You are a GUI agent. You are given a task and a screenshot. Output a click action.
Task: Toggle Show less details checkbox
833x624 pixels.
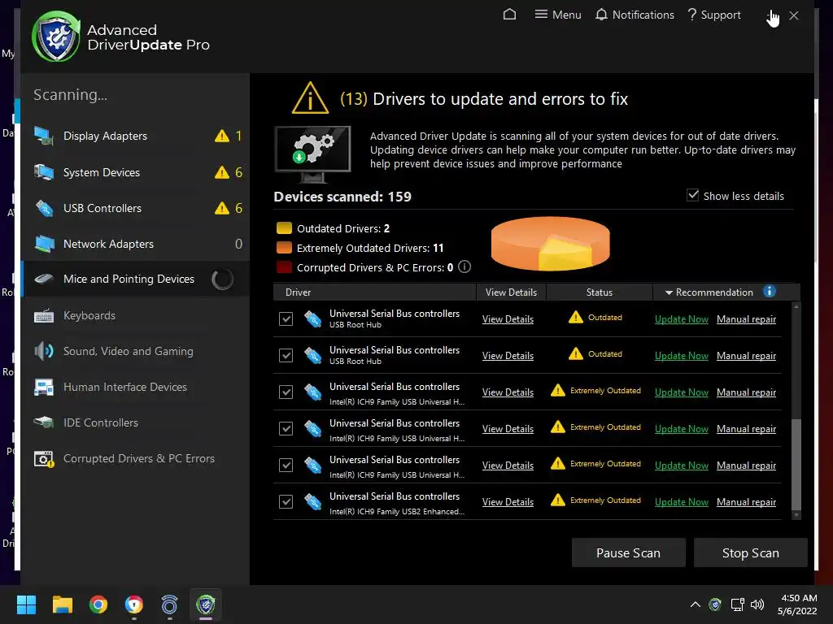click(x=693, y=195)
